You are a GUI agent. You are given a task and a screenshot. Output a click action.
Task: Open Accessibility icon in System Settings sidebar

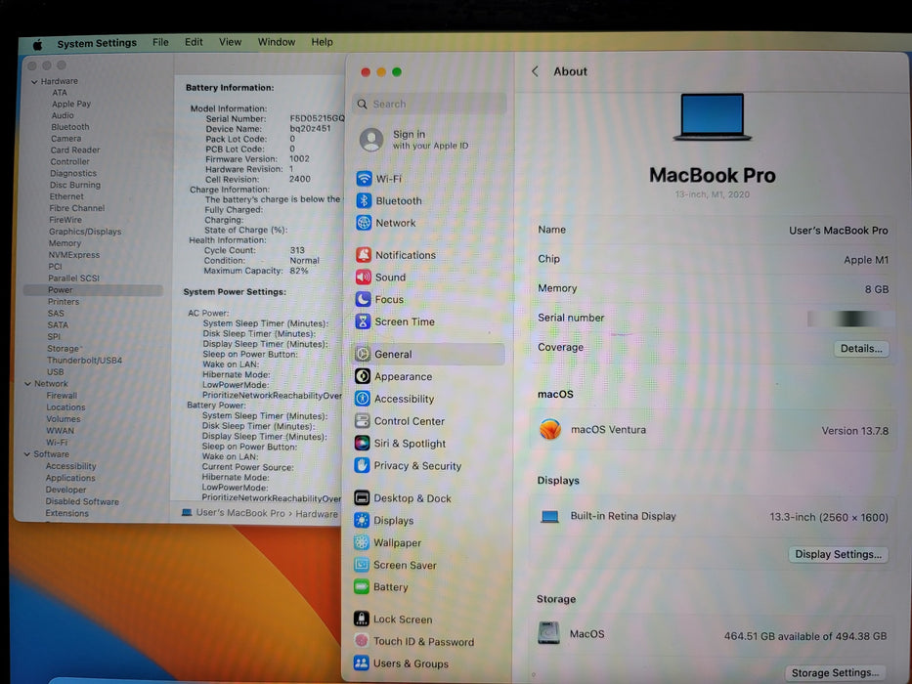point(363,399)
